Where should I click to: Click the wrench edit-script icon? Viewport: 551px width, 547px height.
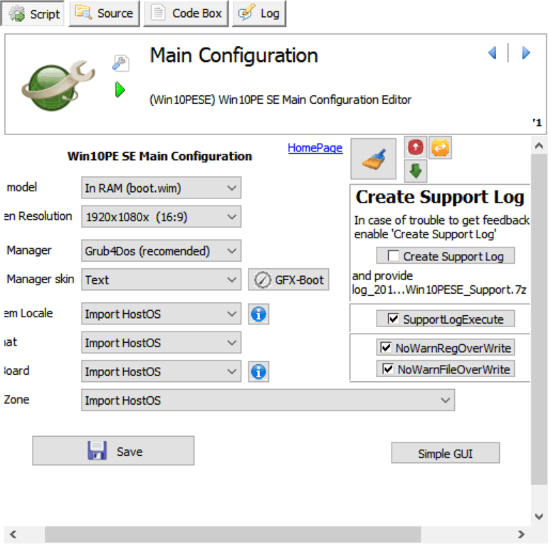click(x=120, y=64)
